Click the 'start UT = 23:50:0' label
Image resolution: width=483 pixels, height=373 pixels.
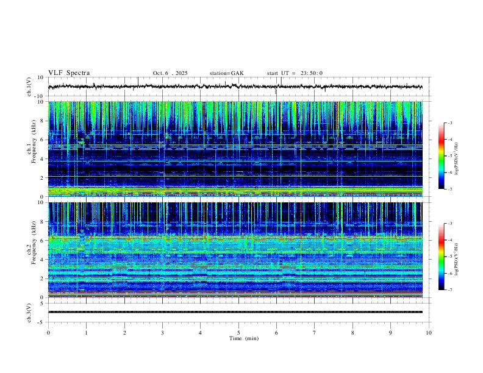(x=295, y=73)
